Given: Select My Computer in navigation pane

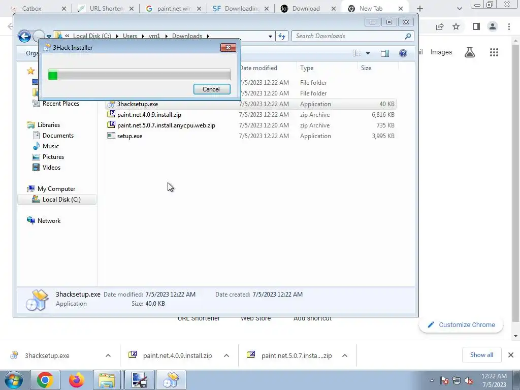Looking at the screenshot, I should (56, 189).
